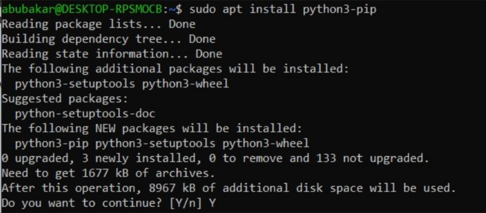Place cursor after the typed Y answer
This screenshot has height=213, width=486.
click(216, 203)
